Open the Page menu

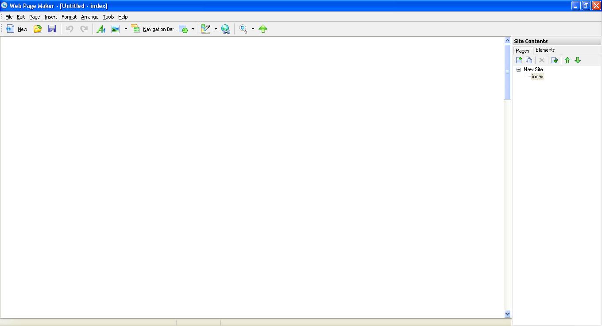pos(35,17)
